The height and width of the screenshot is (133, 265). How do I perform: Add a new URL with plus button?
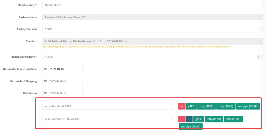(x=189, y=119)
